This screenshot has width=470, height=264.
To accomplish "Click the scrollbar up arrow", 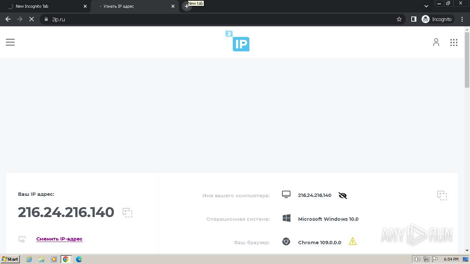I will tap(467, 29).
